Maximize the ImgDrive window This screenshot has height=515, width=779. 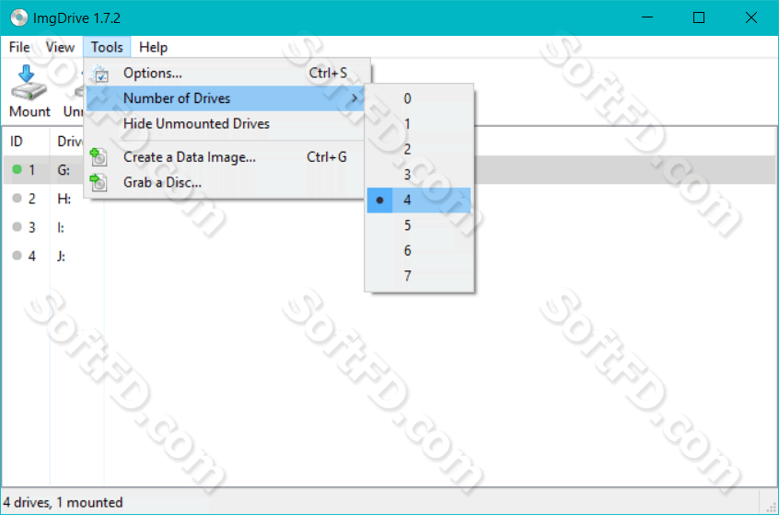[699, 17]
